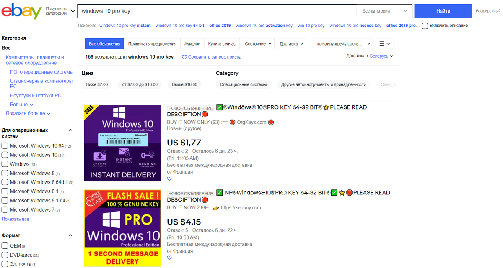This screenshot has width=503, height=268.
Task: Open Ноутбуки и нетбуки PC category
Action: click(36, 95)
